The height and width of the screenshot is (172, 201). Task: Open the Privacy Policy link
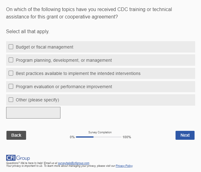coord(124,166)
